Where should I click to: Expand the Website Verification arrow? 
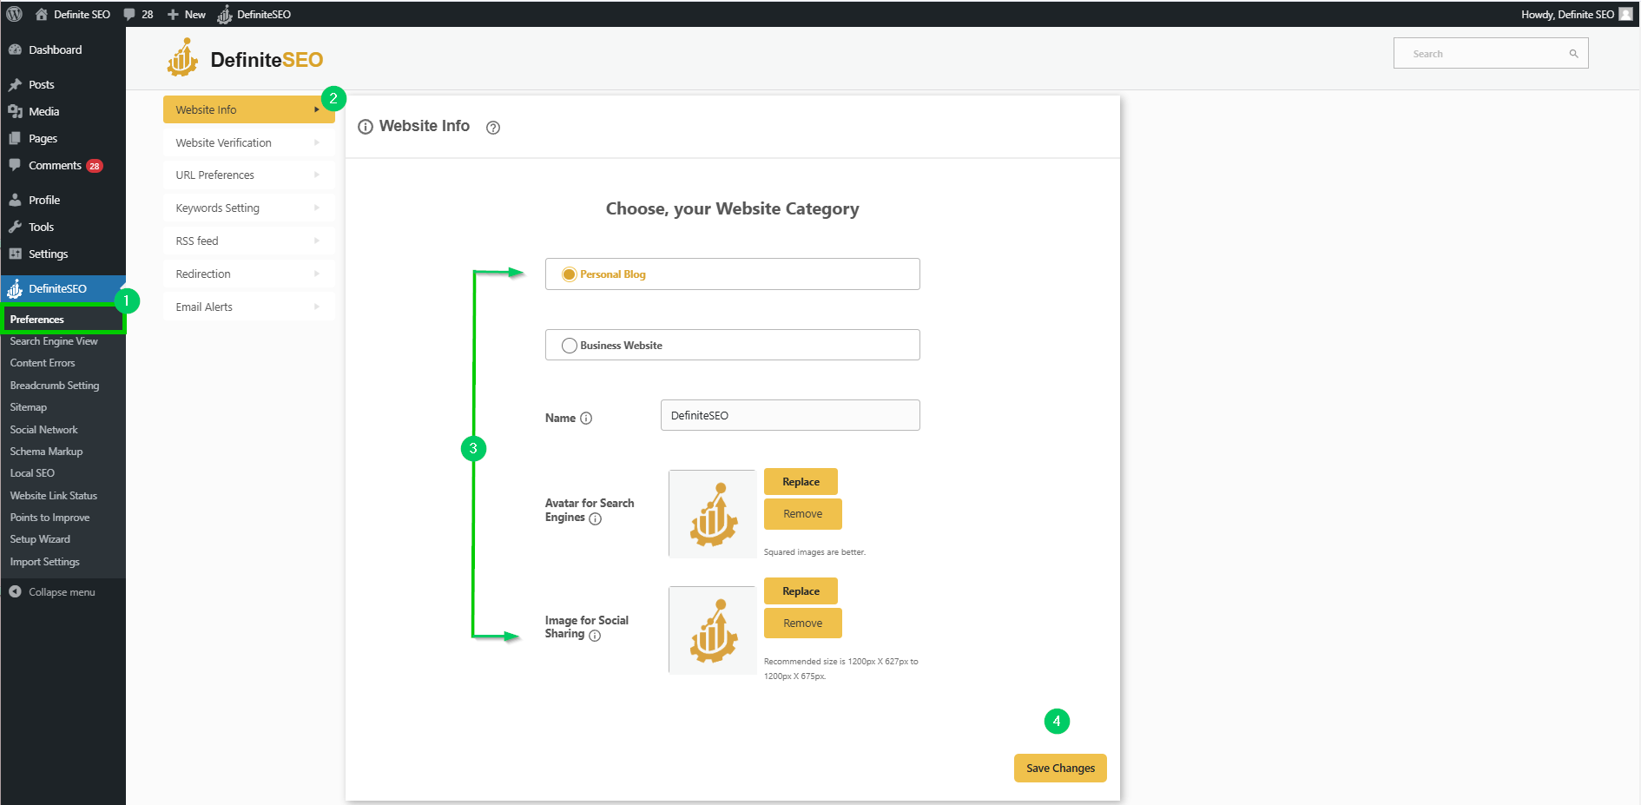coord(317,142)
